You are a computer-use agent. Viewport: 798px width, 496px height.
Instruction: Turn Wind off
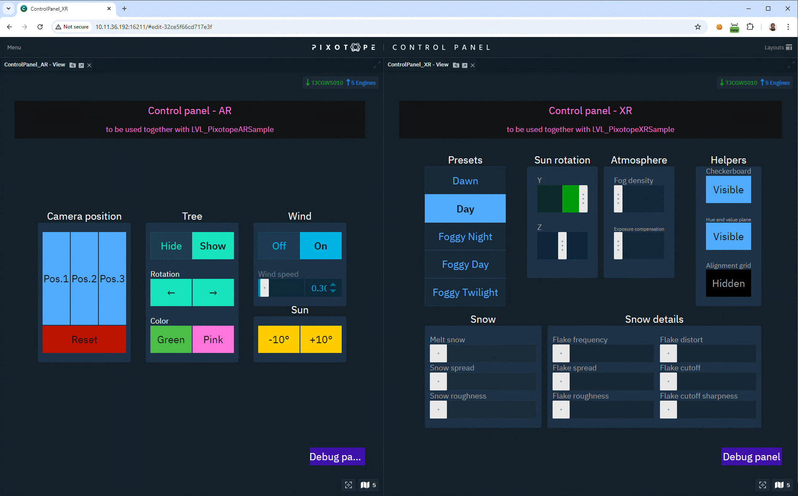coord(279,246)
